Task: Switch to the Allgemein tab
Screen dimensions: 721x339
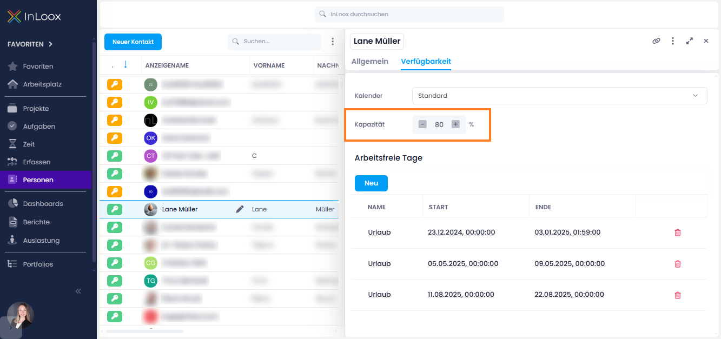Action: 370,62
